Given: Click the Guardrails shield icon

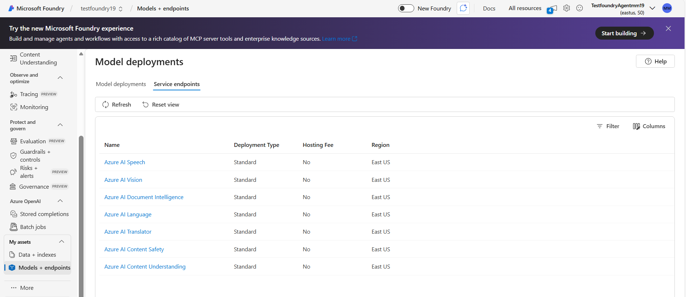Looking at the screenshot, I should point(13,156).
